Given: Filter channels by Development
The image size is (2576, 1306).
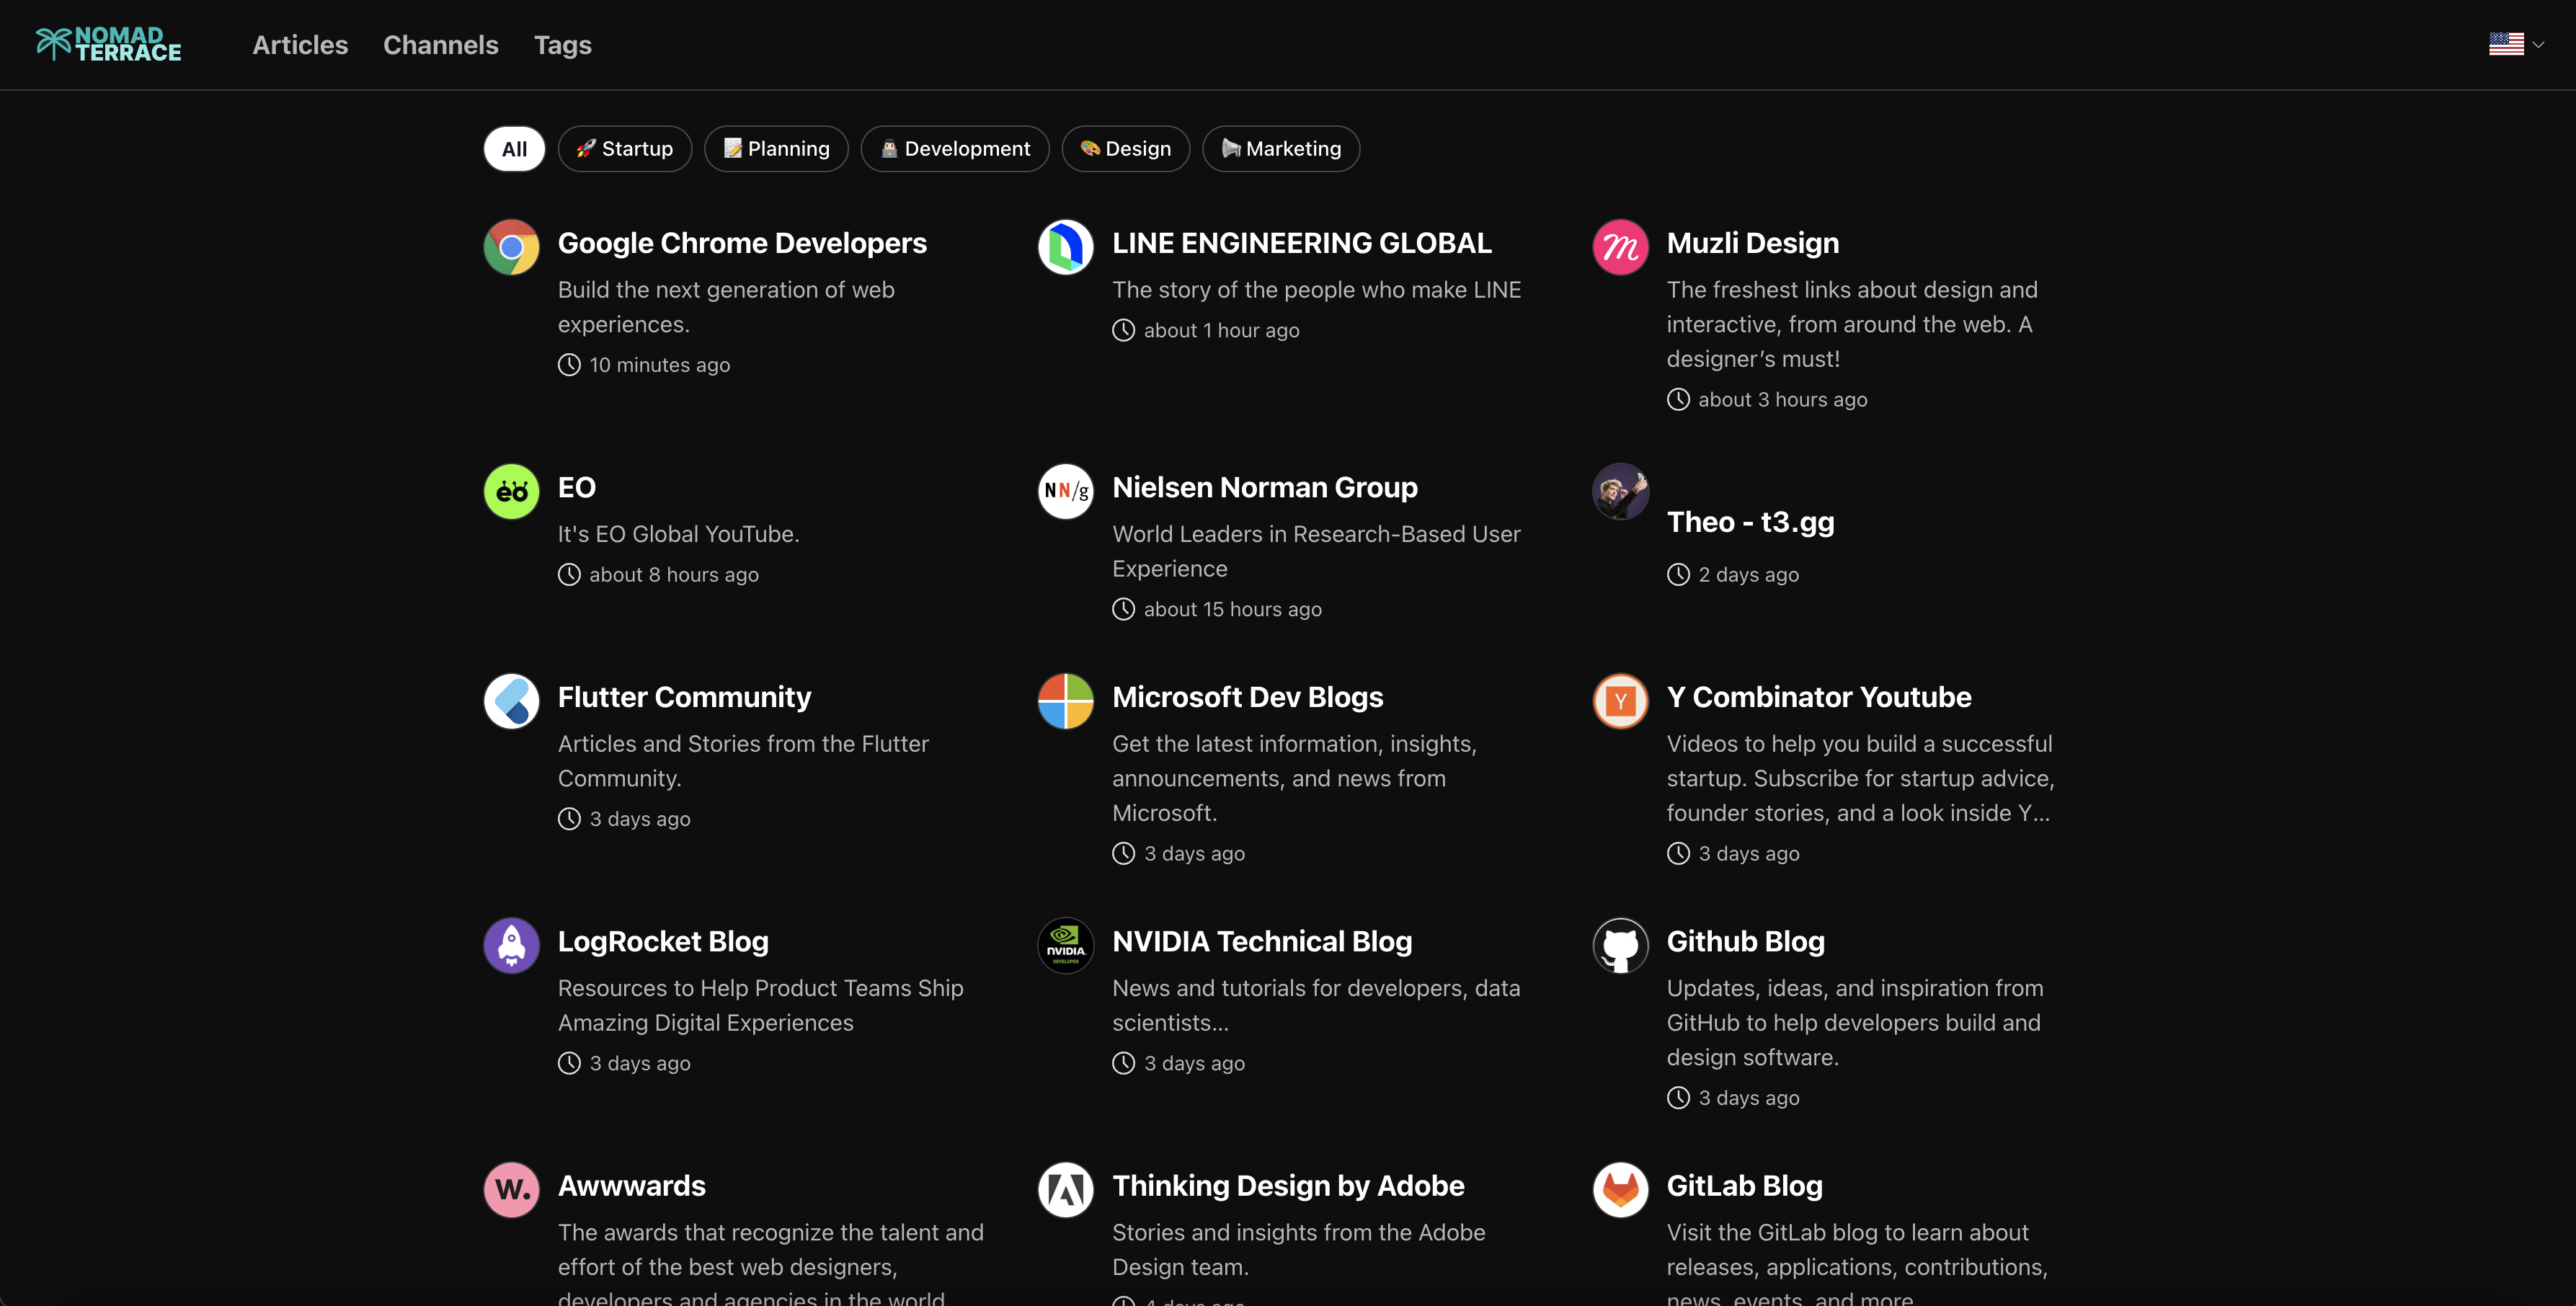Looking at the screenshot, I should (x=955, y=149).
